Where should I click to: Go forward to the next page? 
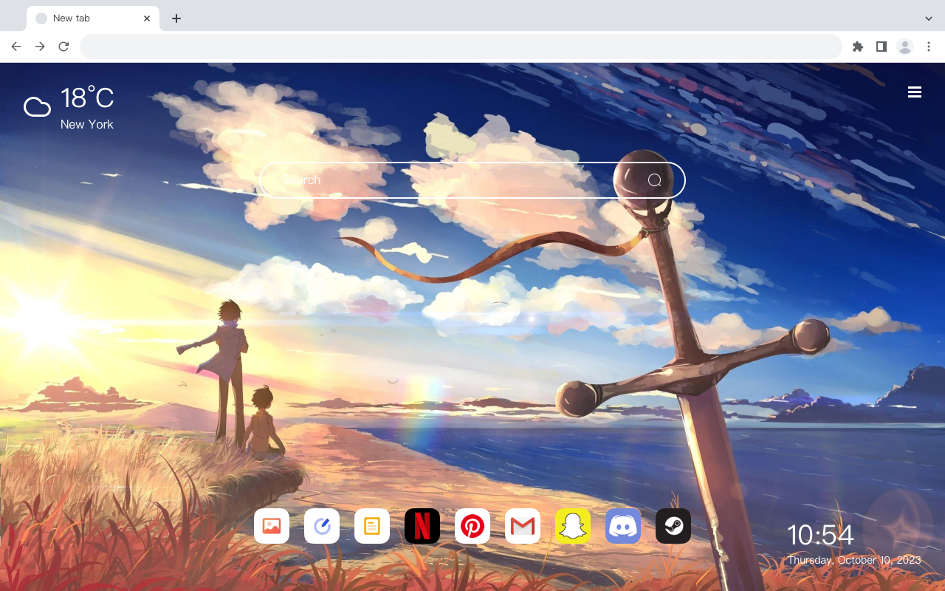pyautogui.click(x=40, y=47)
